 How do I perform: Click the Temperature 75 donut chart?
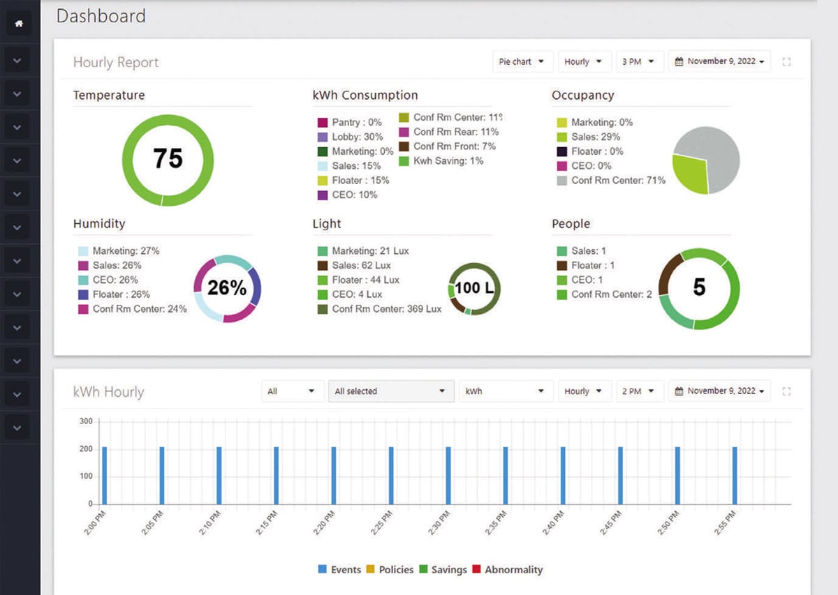[168, 160]
